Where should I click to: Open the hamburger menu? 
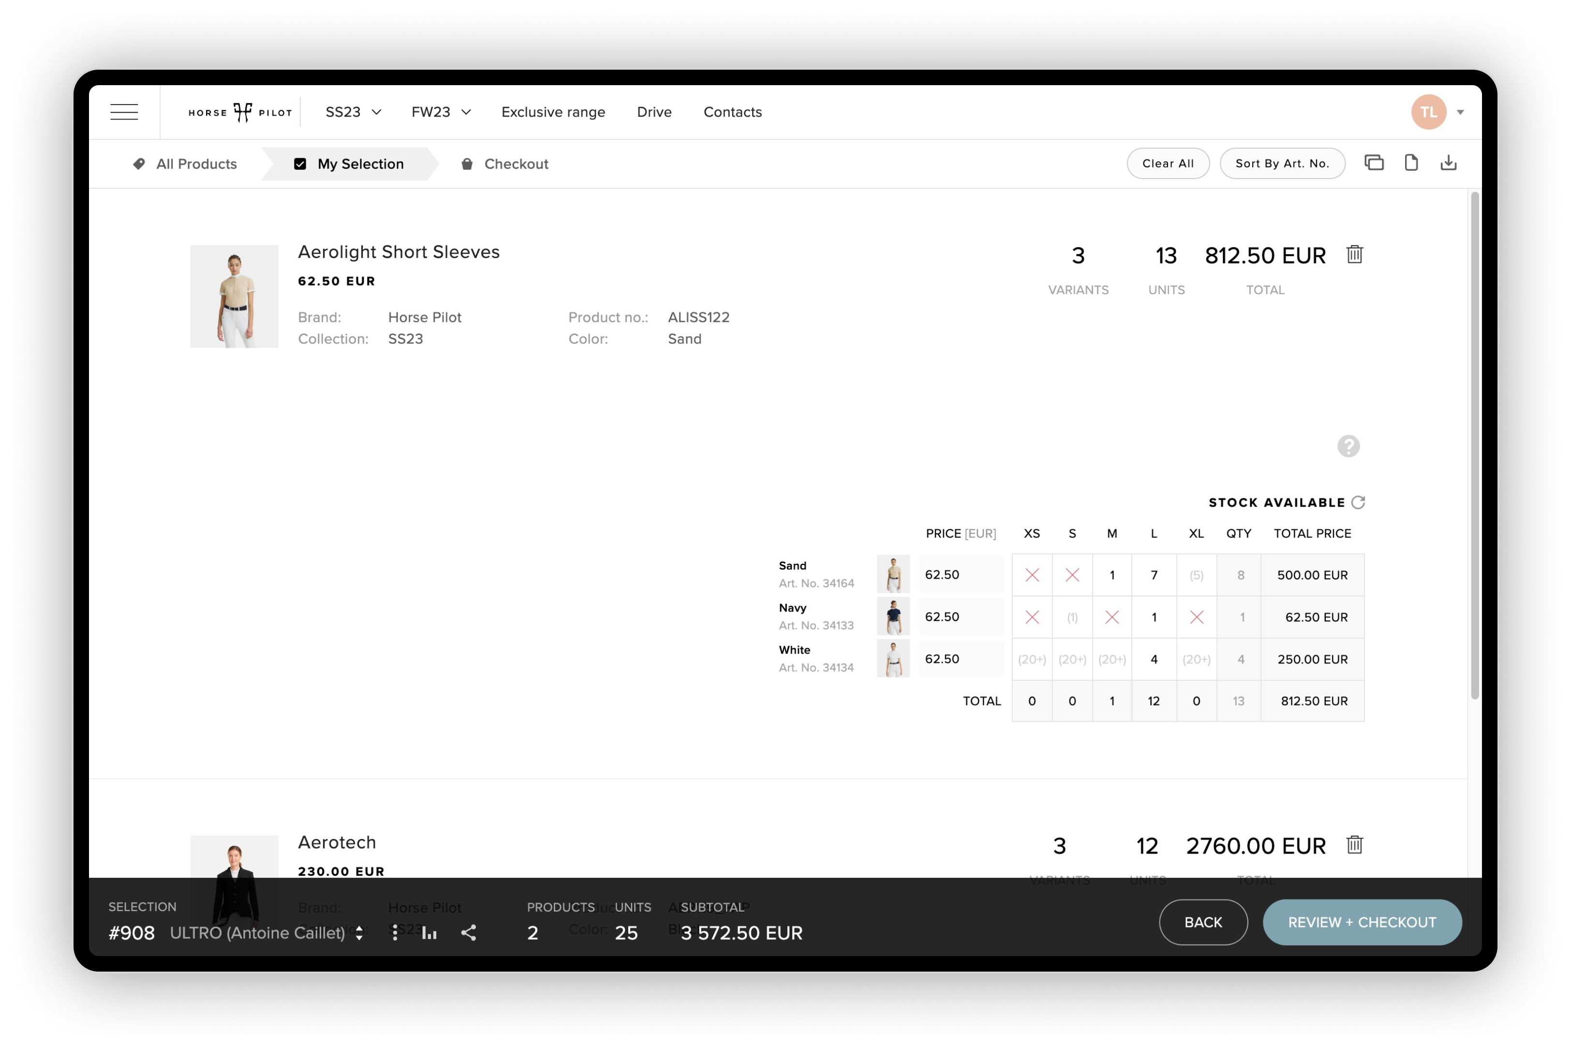tap(124, 112)
